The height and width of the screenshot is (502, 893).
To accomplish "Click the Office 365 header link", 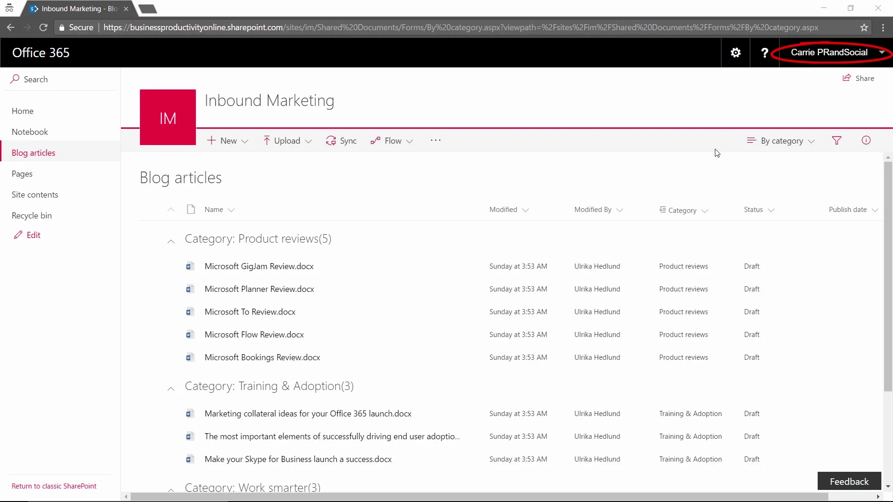I will click(x=41, y=53).
